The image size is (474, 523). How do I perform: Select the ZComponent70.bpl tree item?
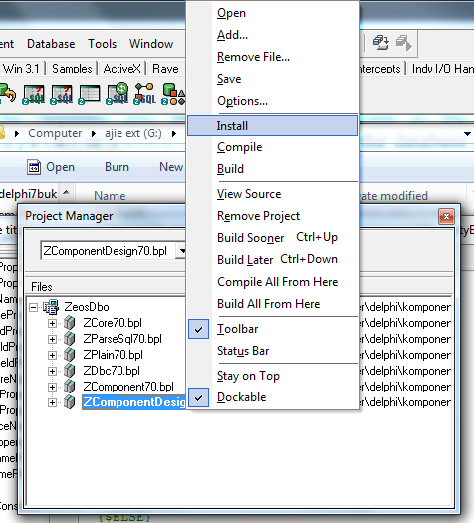128,387
